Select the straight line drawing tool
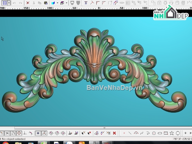Screen dimensions: 192x144 click(130, 133)
